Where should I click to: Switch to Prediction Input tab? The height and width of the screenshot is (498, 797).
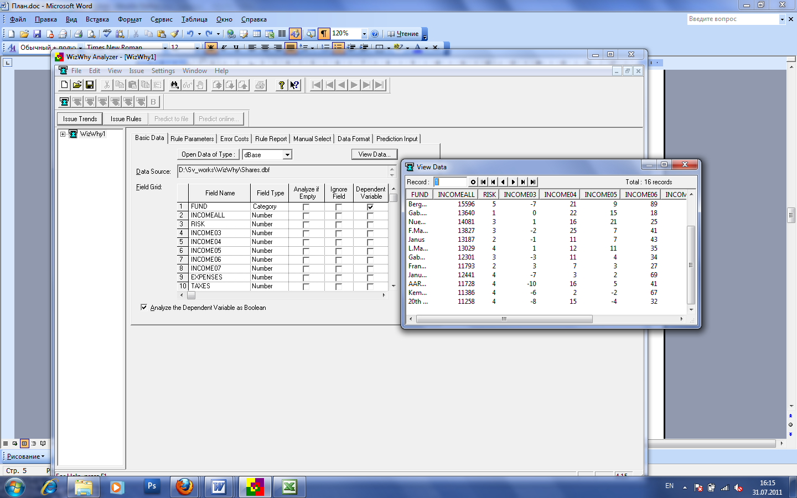pyautogui.click(x=397, y=139)
